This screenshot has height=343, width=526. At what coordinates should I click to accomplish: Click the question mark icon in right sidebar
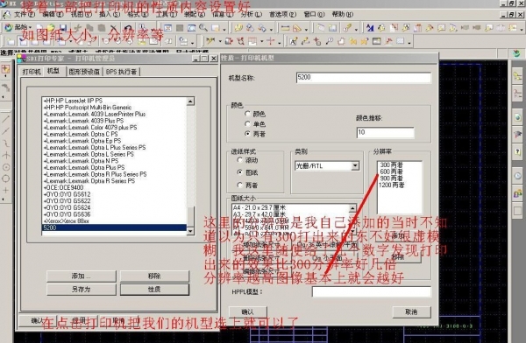[x=517, y=151]
